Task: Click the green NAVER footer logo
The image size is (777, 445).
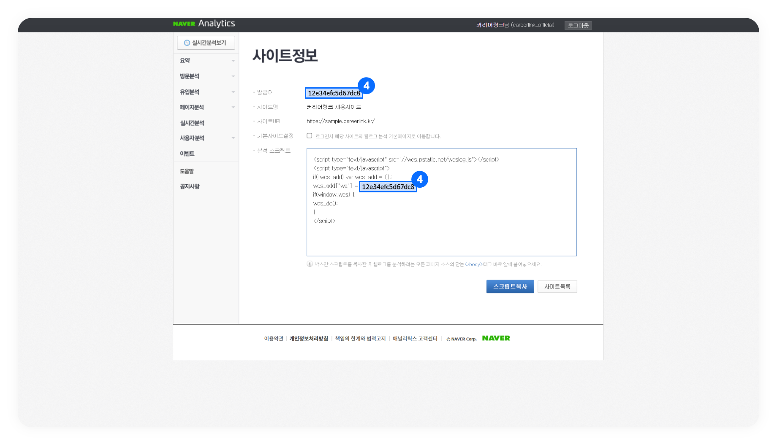Action: click(x=496, y=338)
